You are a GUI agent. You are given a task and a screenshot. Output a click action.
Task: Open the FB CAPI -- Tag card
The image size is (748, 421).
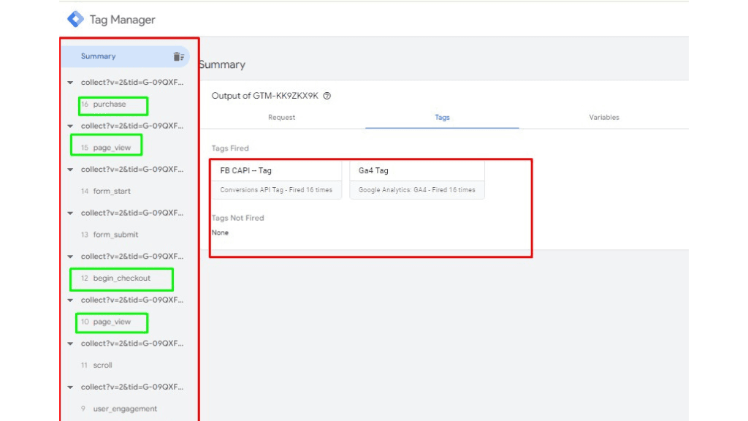click(276, 180)
